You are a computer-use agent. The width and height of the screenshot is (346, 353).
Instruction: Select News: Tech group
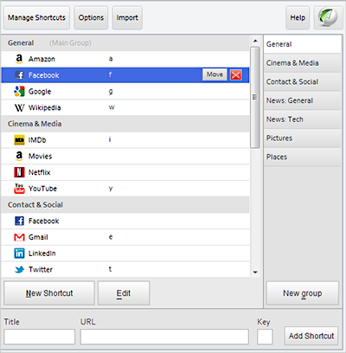pyautogui.click(x=303, y=119)
